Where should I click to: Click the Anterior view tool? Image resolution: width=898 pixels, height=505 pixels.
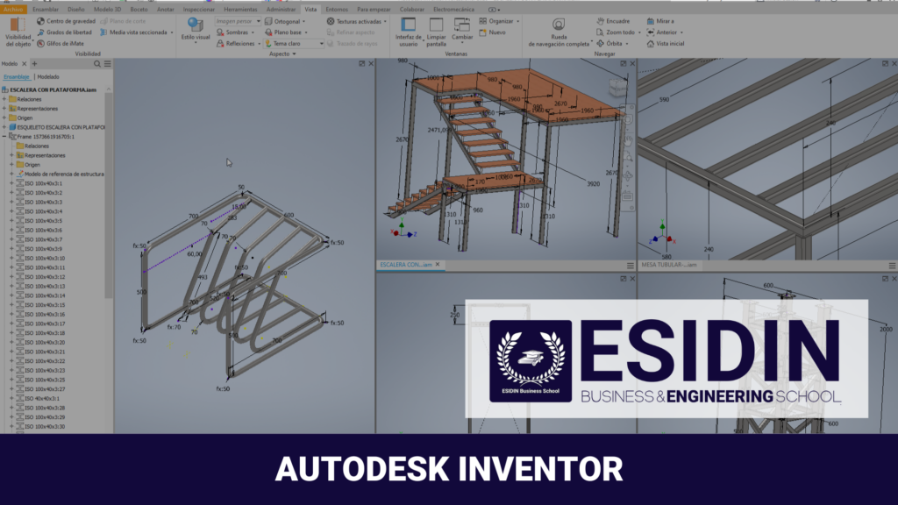(662, 32)
